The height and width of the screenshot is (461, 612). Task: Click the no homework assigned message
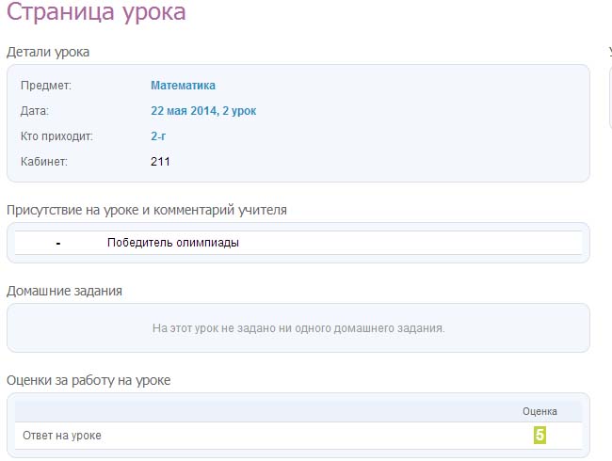coord(298,328)
